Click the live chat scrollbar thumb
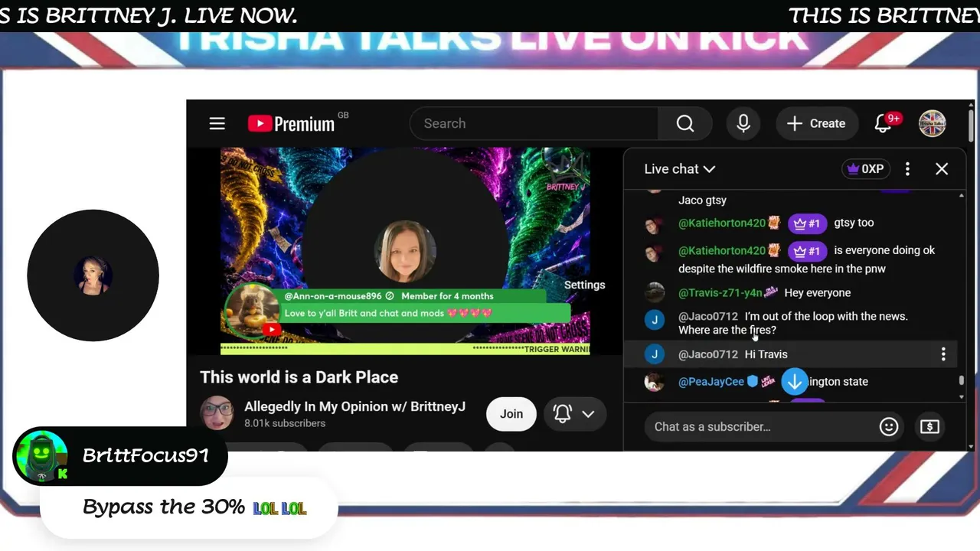Image resolution: width=980 pixels, height=551 pixels. tap(962, 380)
